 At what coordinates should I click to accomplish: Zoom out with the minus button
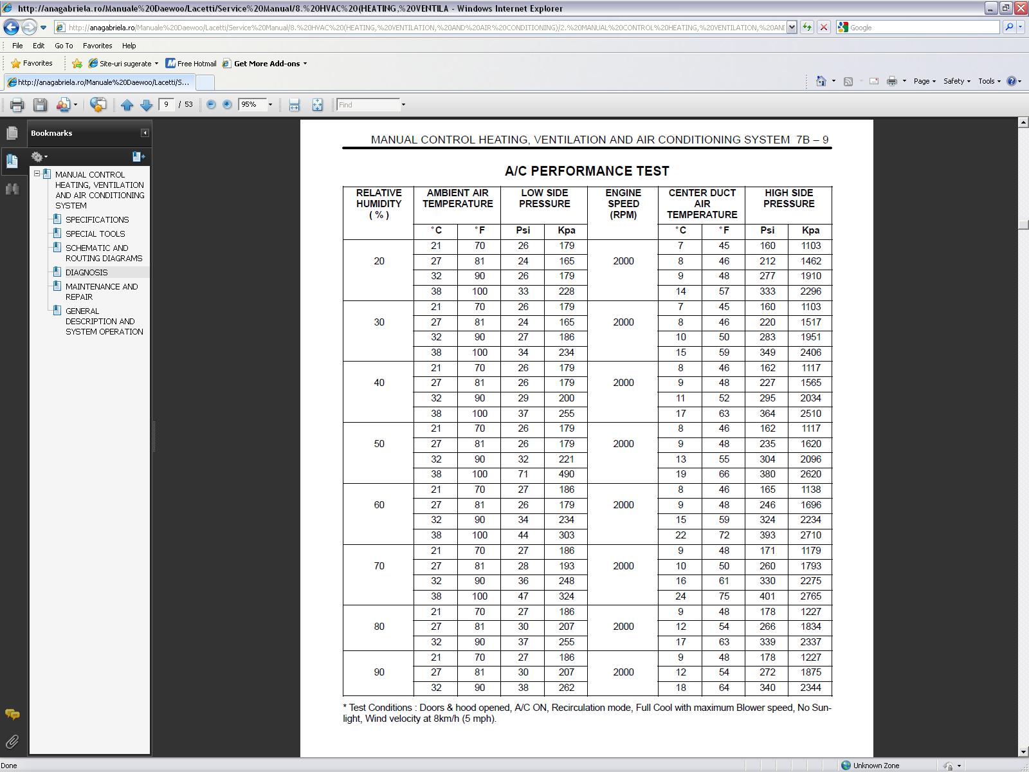[x=211, y=104]
